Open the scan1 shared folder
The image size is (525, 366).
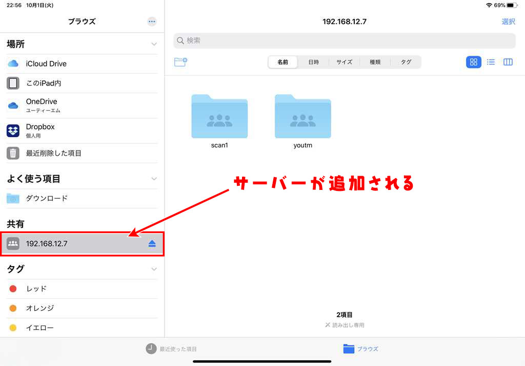(x=219, y=116)
